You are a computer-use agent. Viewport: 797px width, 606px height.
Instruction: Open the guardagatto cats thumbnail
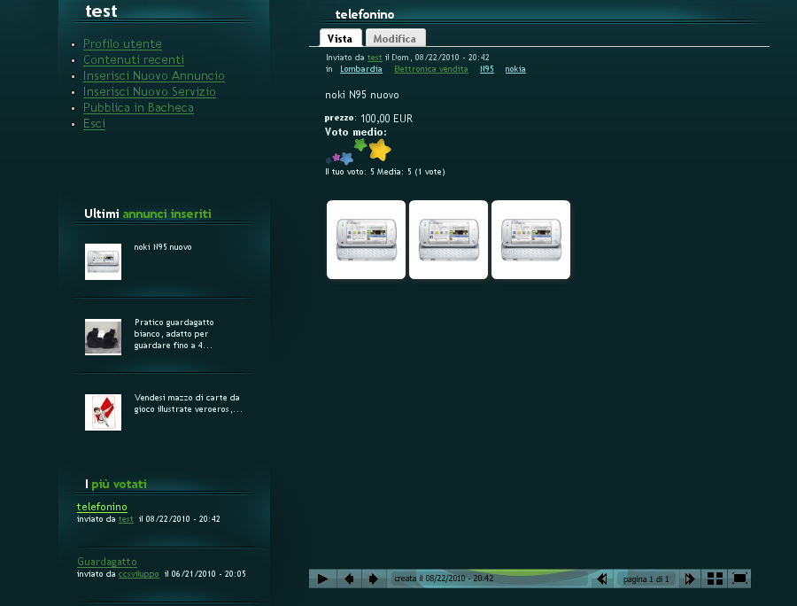(104, 337)
